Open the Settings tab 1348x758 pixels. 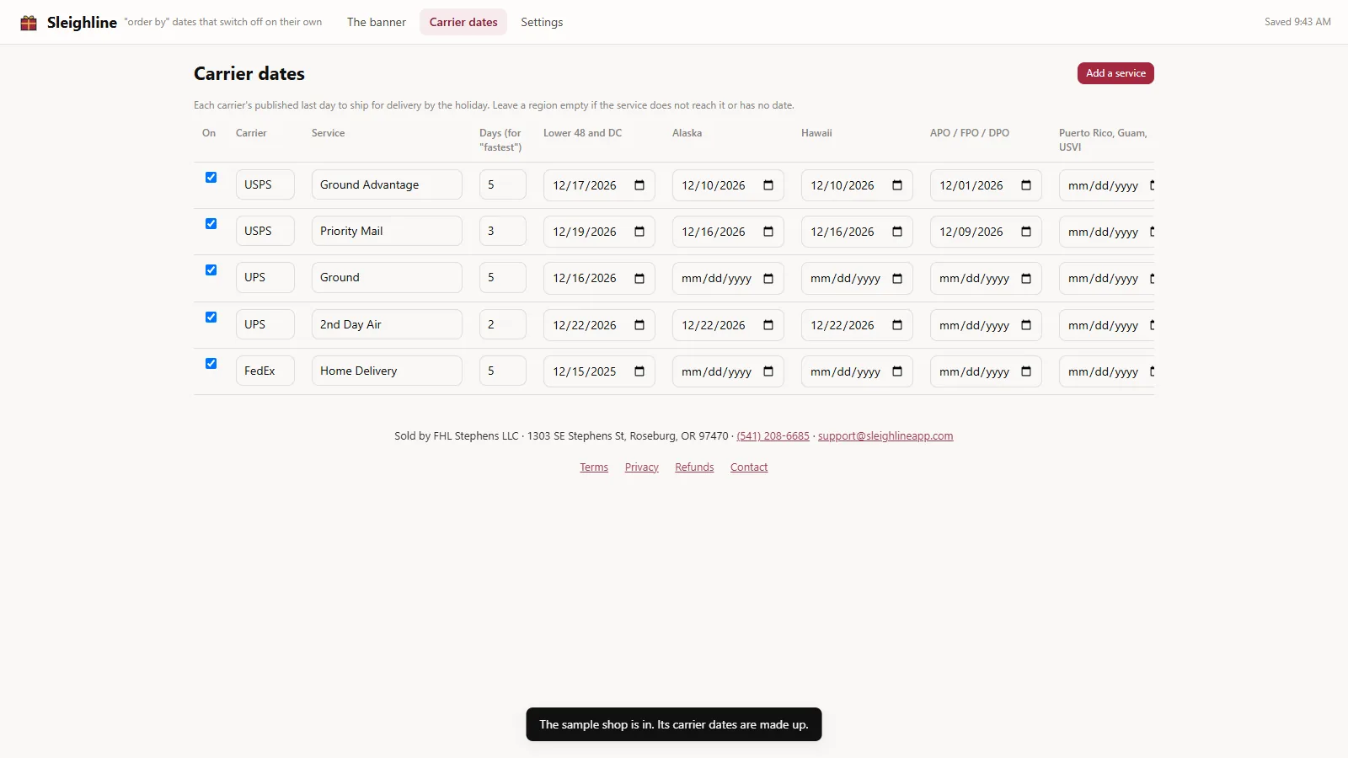pos(542,22)
